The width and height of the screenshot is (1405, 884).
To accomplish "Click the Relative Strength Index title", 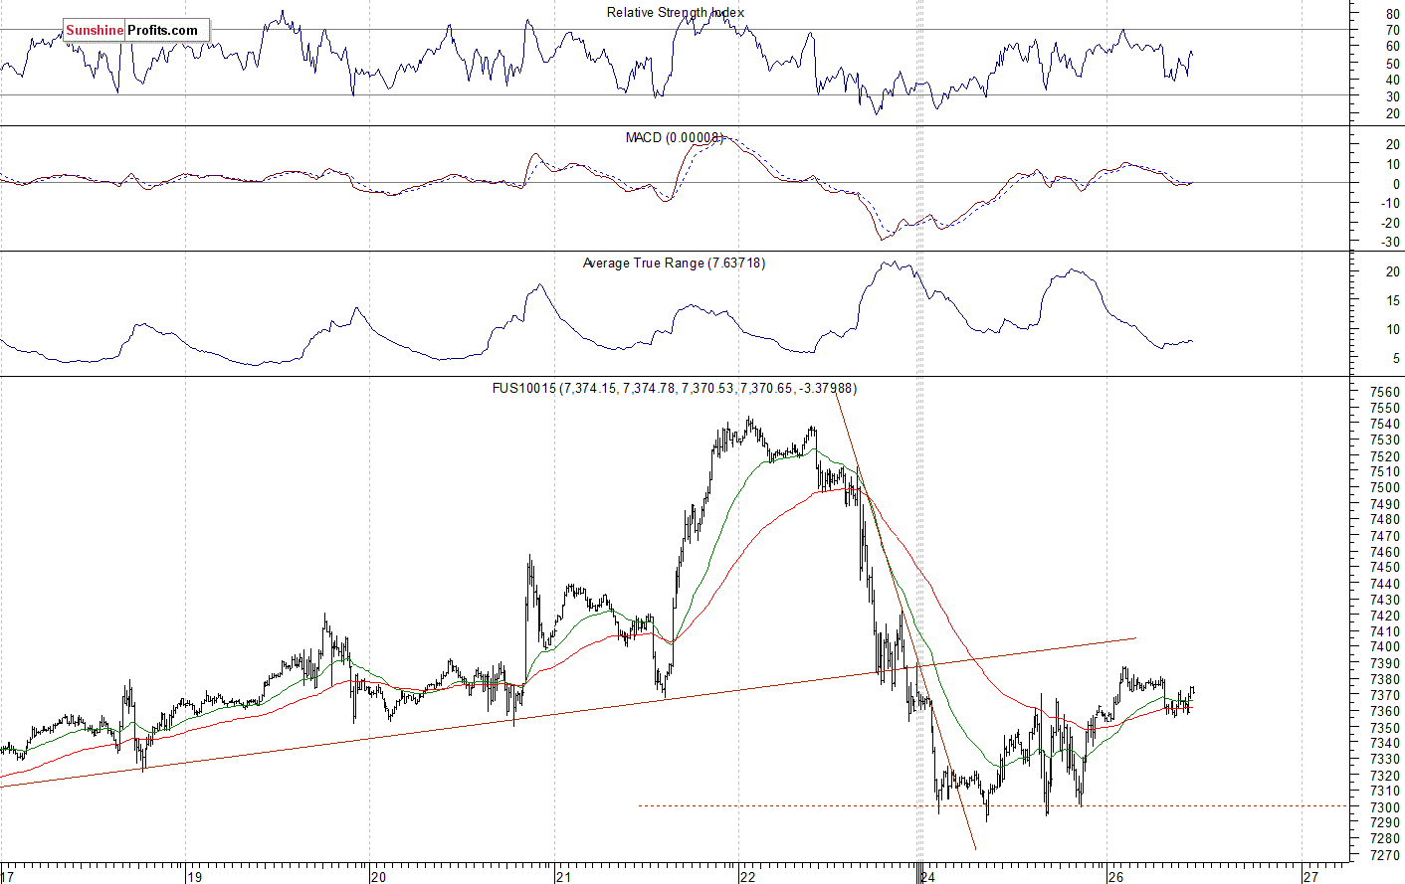I will tap(676, 13).
